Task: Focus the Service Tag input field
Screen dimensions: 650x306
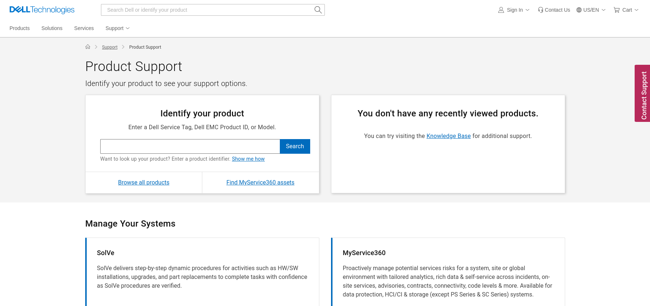Action: tap(190, 146)
